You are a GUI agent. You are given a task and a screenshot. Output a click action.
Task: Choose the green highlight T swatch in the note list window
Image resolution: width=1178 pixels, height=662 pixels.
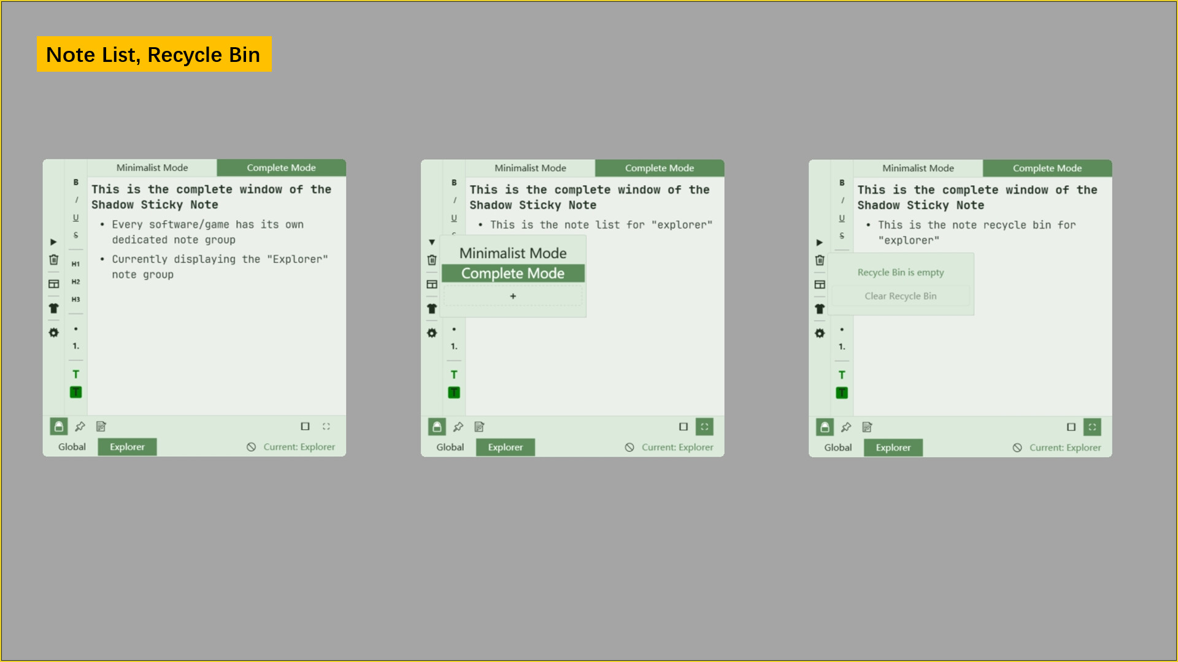click(454, 393)
